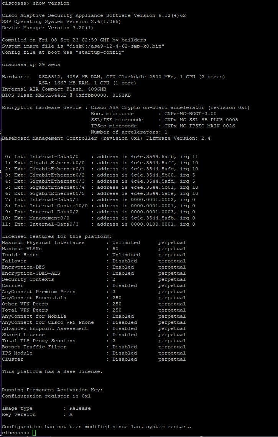Image resolution: width=278 pixels, height=437 pixels.
Task: Click the GigabitEthernet0/0 interface row
Action: (101, 163)
